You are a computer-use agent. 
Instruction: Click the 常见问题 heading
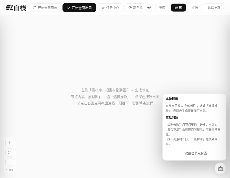[172, 117]
